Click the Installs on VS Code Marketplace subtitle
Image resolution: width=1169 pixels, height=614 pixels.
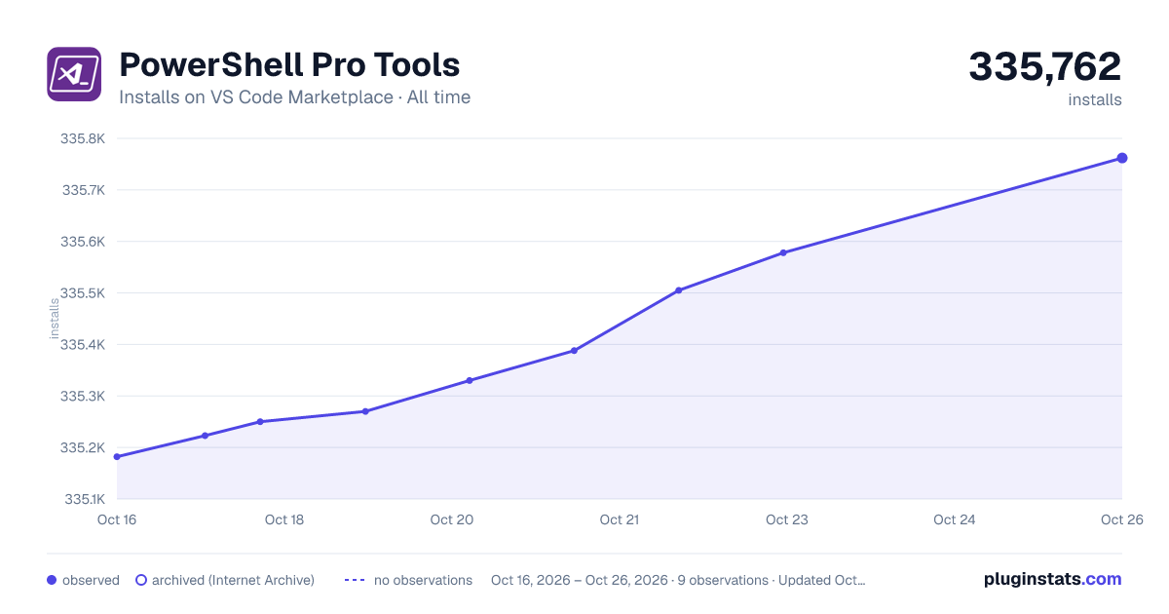(x=294, y=97)
